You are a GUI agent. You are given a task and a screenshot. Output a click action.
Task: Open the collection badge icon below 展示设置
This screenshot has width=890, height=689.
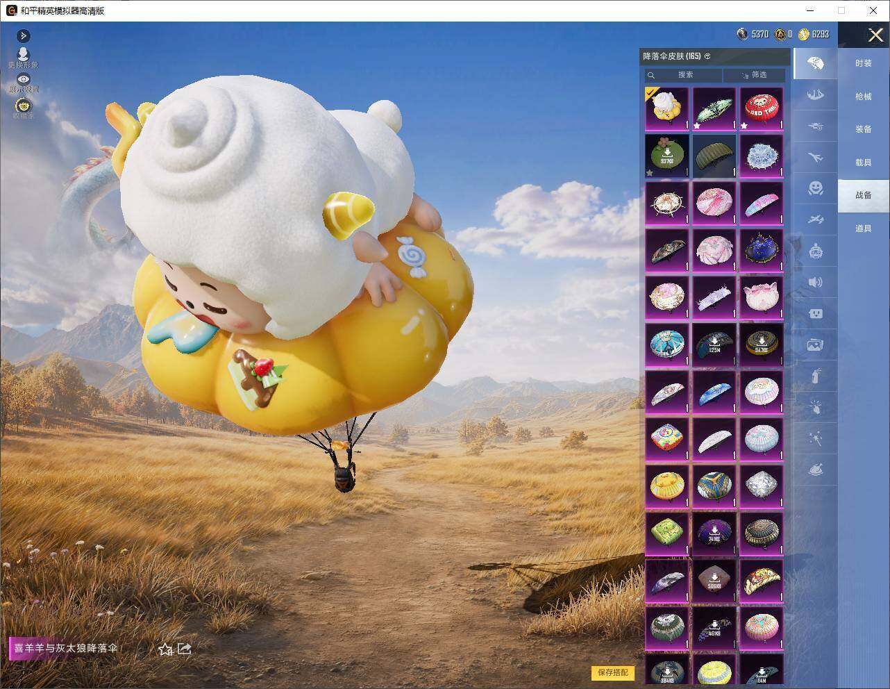coord(24,108)
